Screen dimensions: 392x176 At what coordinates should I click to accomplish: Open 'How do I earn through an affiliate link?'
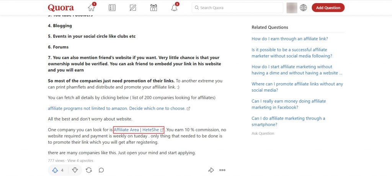click(290, 39)
